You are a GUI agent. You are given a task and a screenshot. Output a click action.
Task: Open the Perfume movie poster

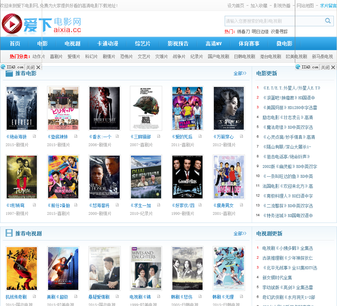(105, 108)
